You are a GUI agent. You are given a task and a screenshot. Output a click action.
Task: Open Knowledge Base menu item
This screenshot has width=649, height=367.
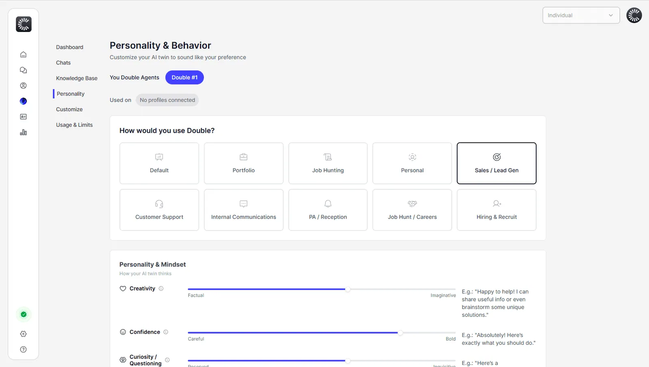tap(77, 78)
